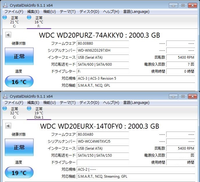Open the テーマ(T) menu in the WD20PURZ window
Screen dimensions: 200x182
[x=67, y=12]
